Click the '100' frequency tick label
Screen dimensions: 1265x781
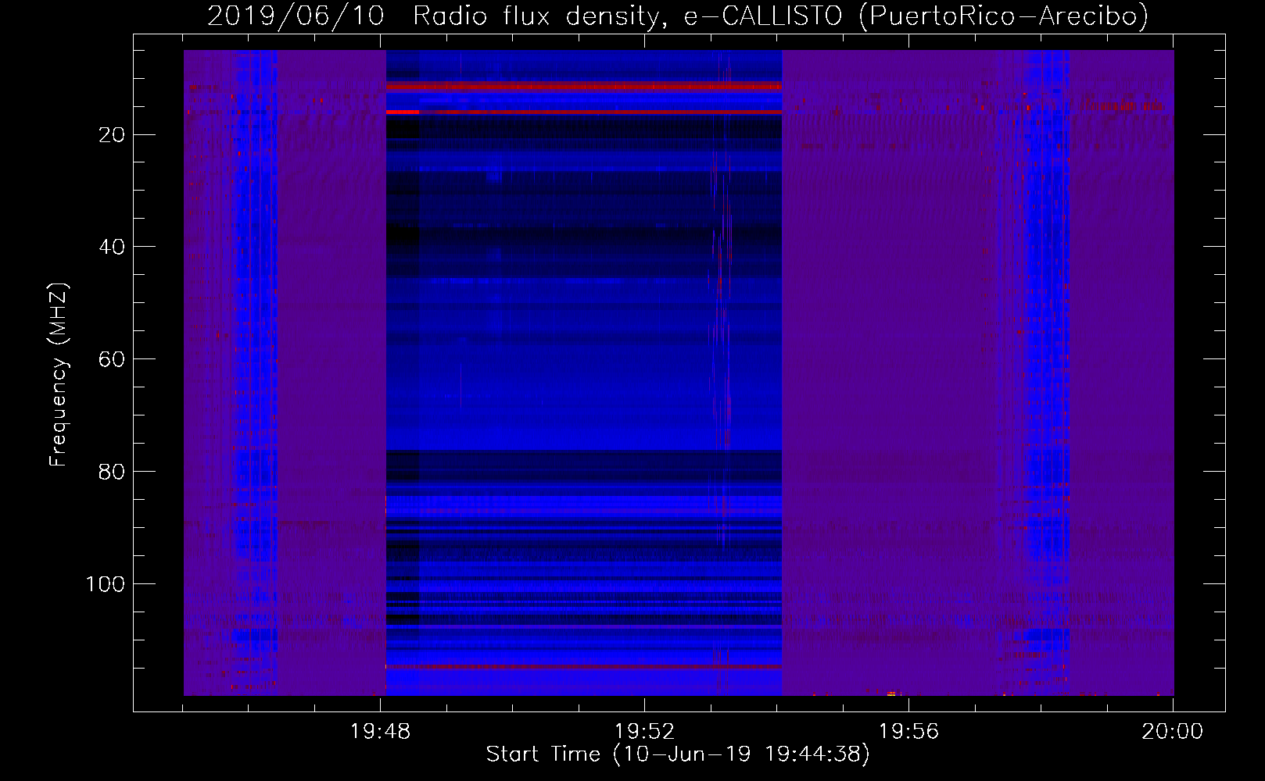(x=106, y=584)
